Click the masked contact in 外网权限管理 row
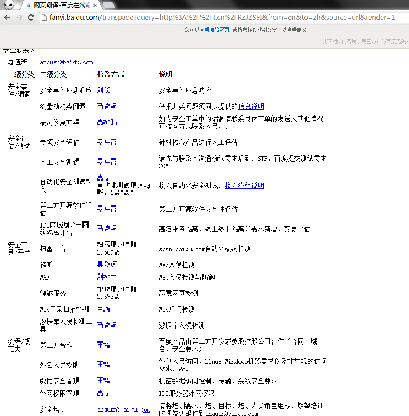The height and width of the screenshot is (416, 409). (103, 393)
